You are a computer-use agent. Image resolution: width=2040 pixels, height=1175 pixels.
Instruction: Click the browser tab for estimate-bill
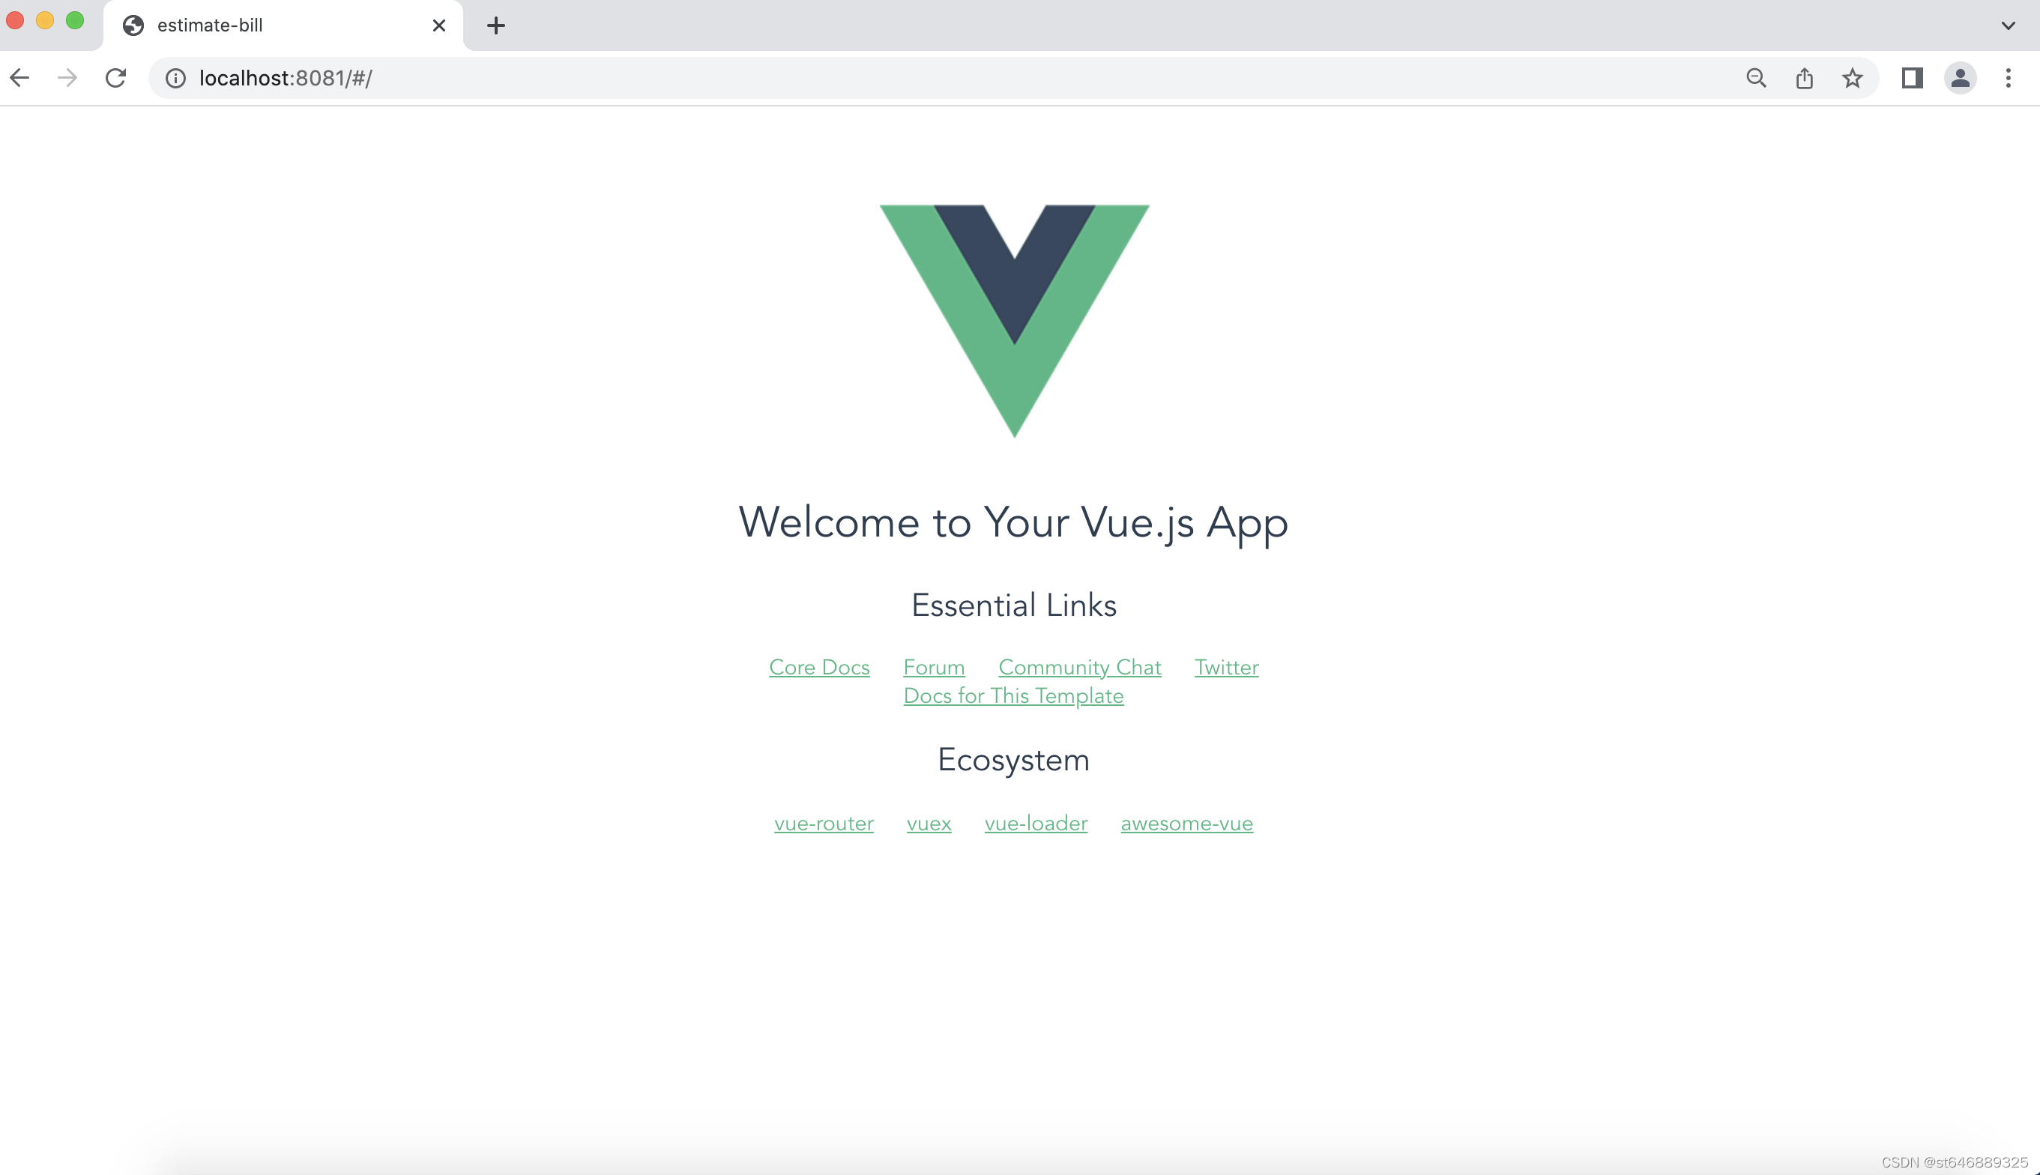click(282, 25)
